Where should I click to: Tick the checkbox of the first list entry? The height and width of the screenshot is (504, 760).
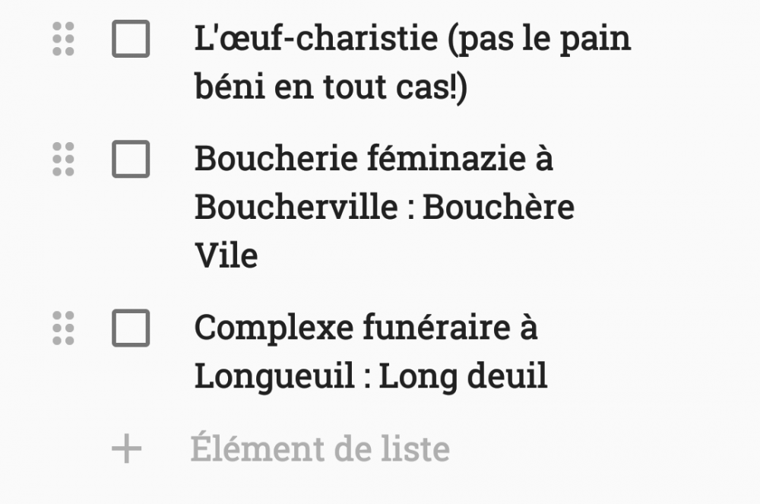(x=129, y=39)
